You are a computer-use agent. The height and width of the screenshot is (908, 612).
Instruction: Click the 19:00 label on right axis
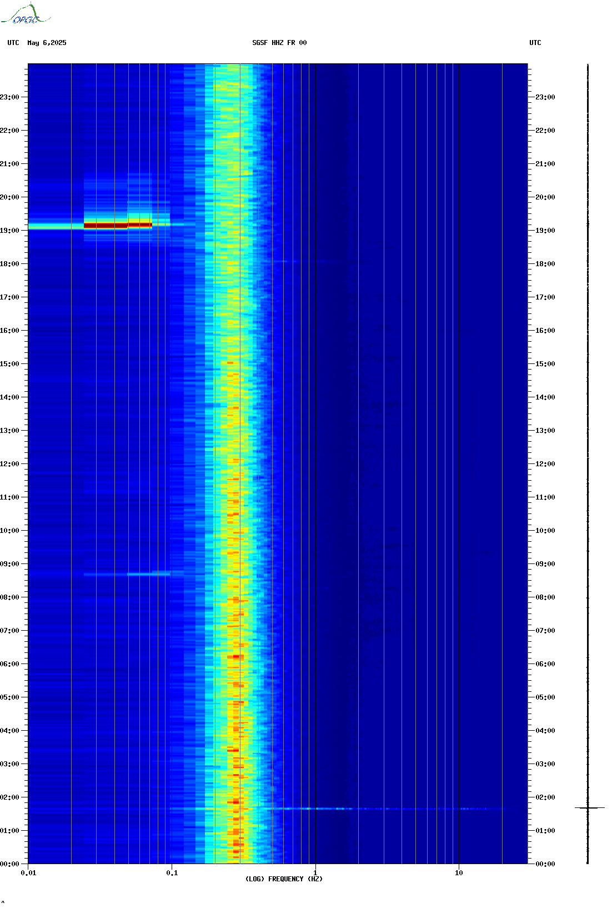coord(545,231)
